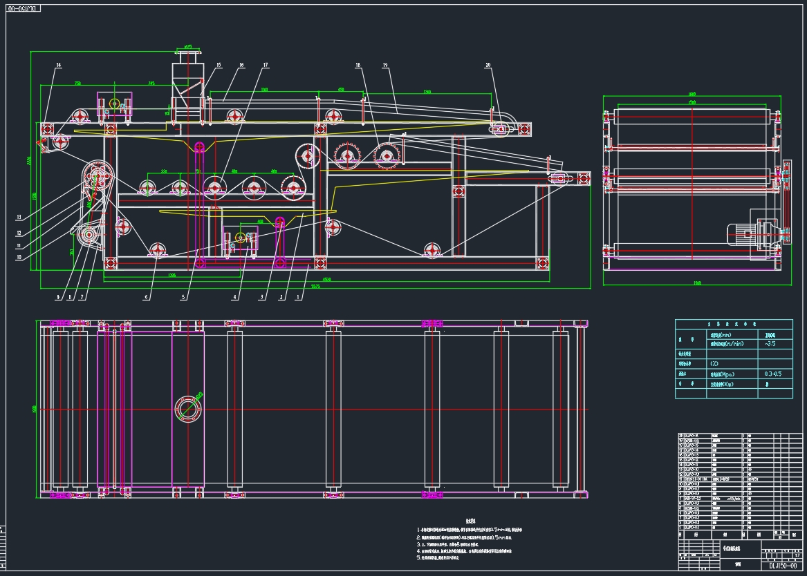Screen dimensions: 807x576
Task: Click part callout number 19
Action: tap(385, 65)
